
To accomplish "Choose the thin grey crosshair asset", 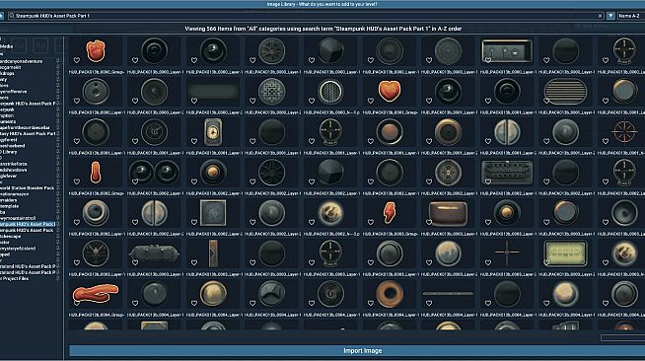I will (507, 253).
